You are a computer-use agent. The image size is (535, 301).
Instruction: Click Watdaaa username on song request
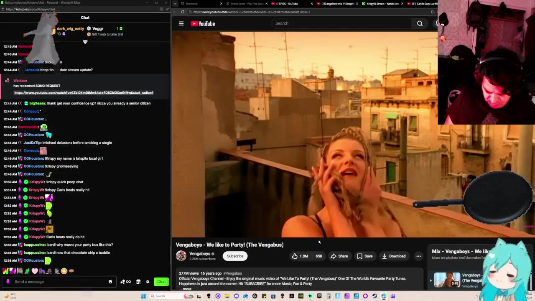coord(20,80)
